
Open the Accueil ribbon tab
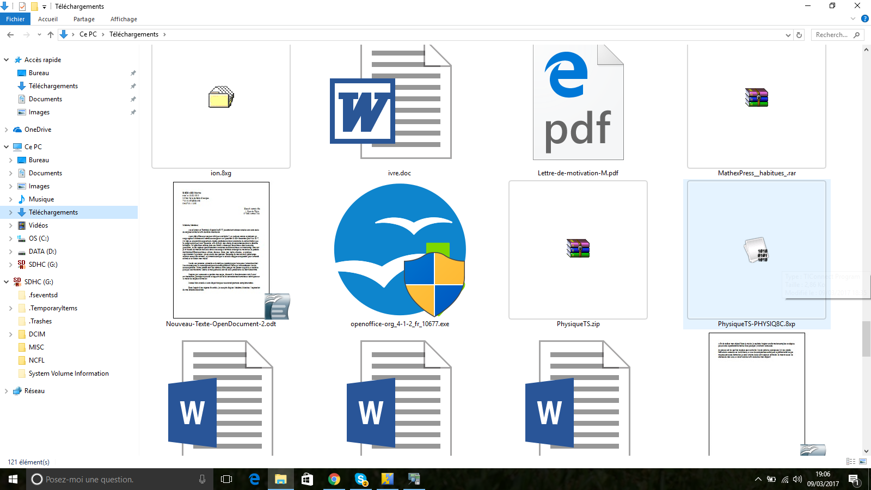click(48, 19)
